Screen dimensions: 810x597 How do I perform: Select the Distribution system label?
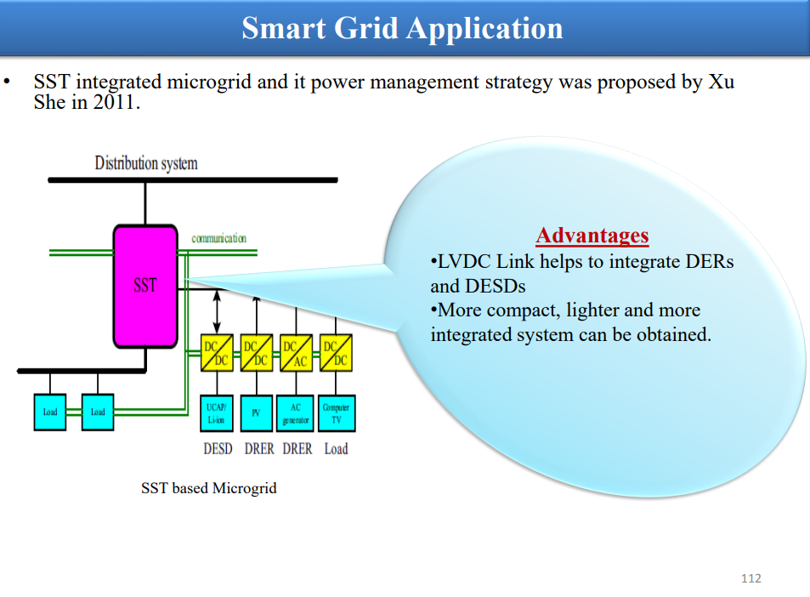[x=146, y=163]
